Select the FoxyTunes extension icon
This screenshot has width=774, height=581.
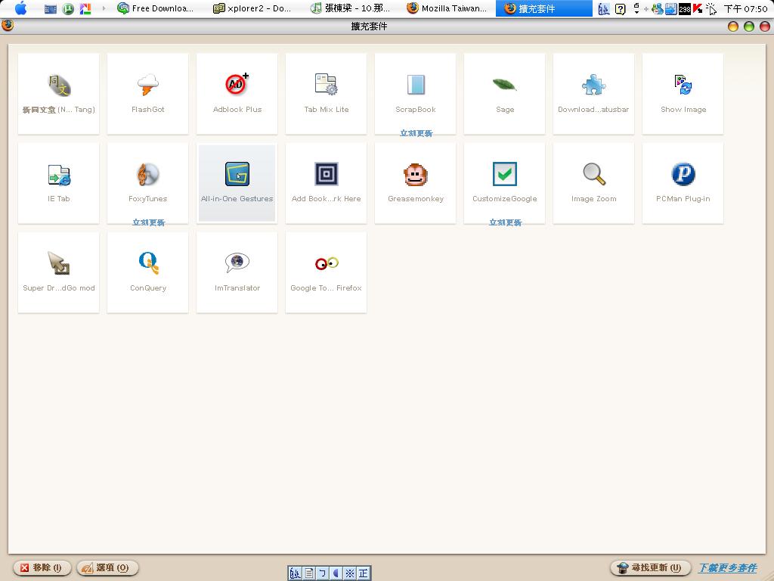point(148,175)
